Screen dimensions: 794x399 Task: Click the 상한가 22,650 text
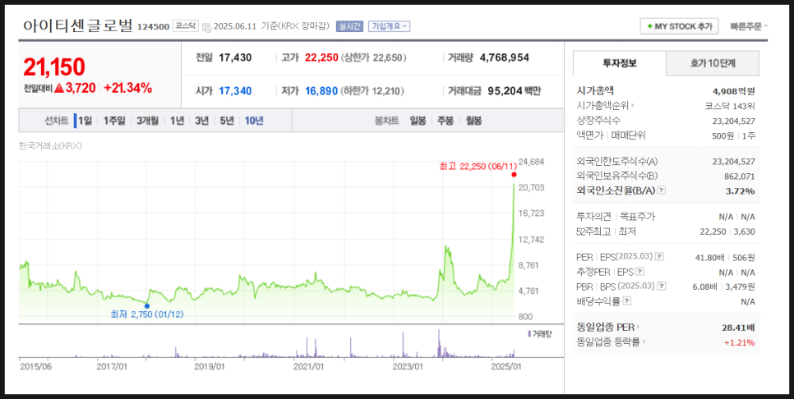(x=374, y=57)
